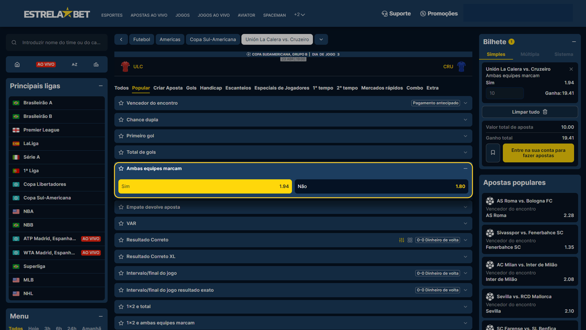
Task: Open APOSTAS AO VIVO in top menu
Action: click(149, 15)
